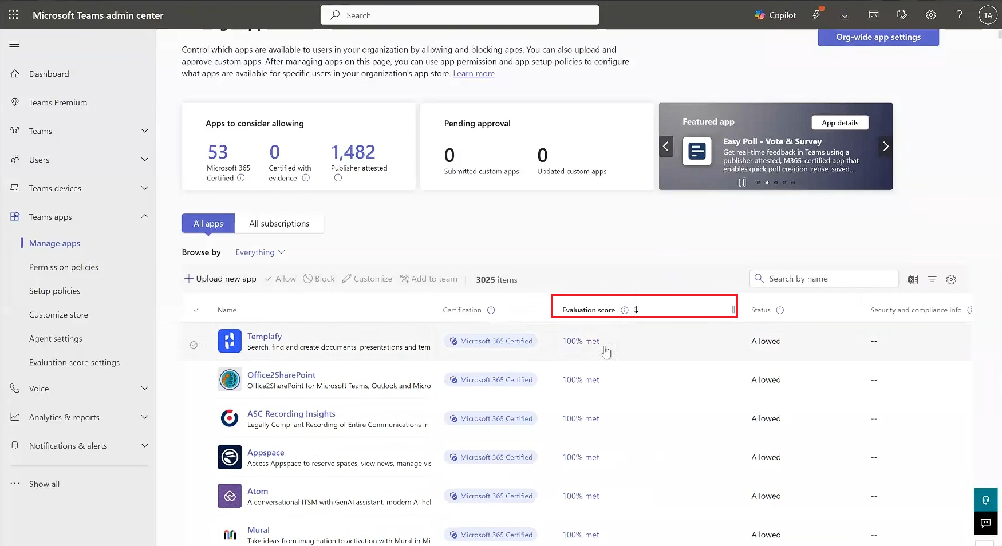The height and width of the screenshot is (546, 1002).
Task: Show info for Microsoft 365 Certified count
Action: [241, 178]
